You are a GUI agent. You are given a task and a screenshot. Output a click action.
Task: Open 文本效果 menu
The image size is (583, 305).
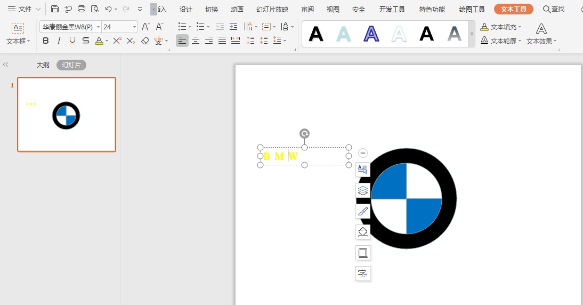pos(541,34)
